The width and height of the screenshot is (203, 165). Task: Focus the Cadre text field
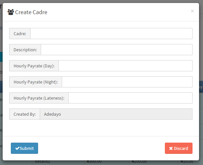coord(111,34)
